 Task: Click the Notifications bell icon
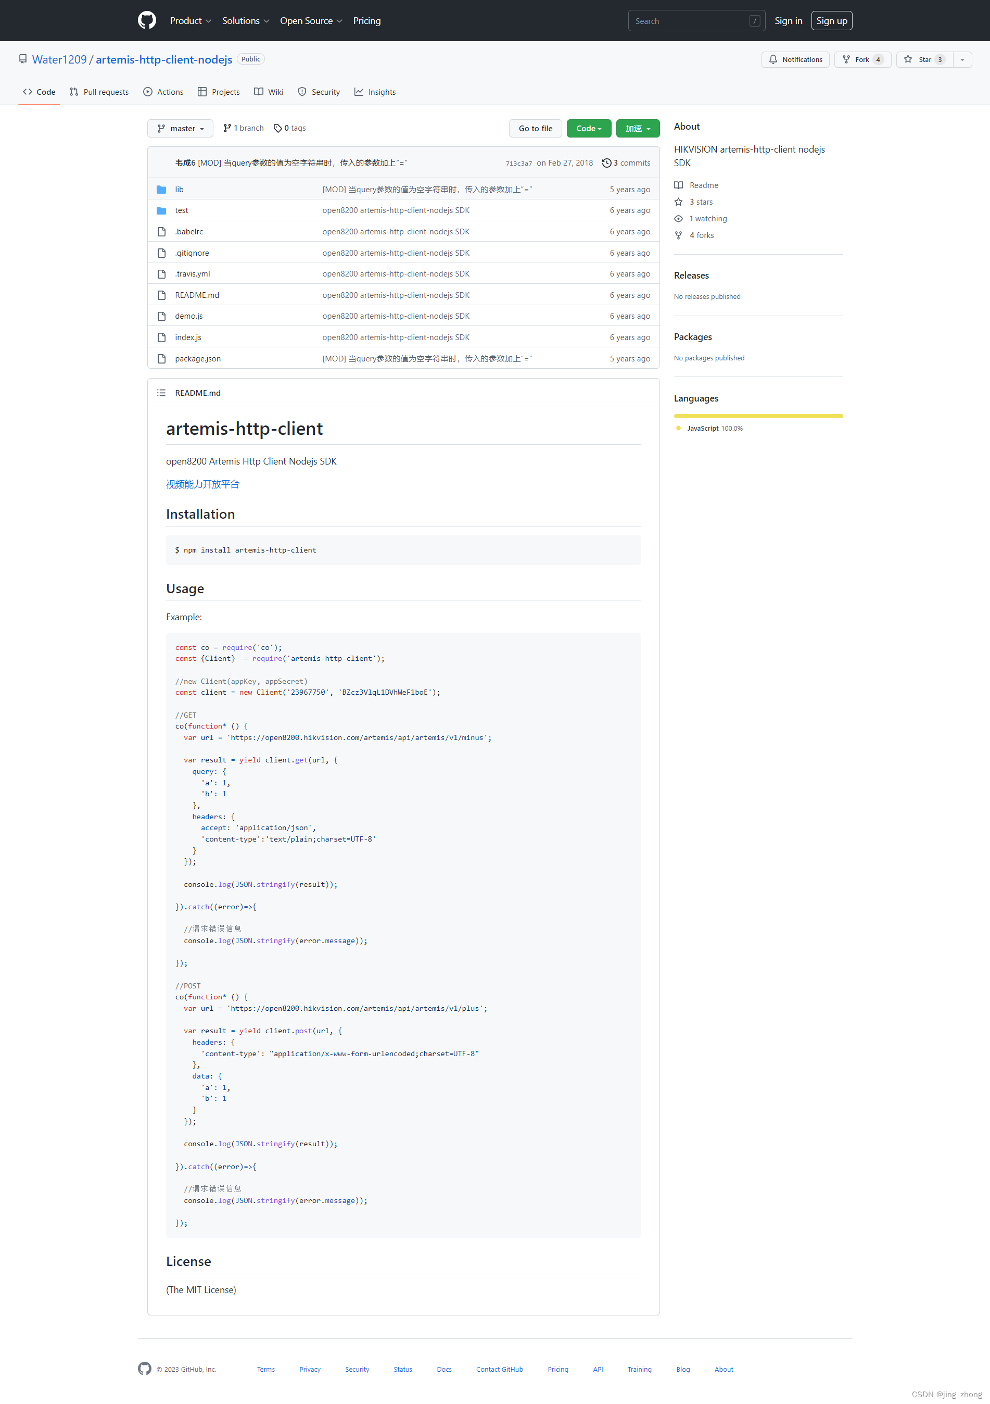pyautogui.click(x=773, y=59)
